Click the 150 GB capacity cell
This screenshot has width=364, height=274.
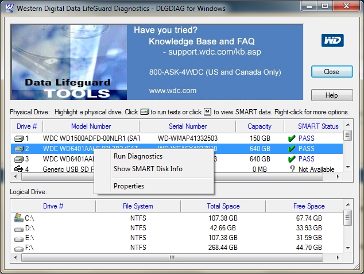(260, 138)
